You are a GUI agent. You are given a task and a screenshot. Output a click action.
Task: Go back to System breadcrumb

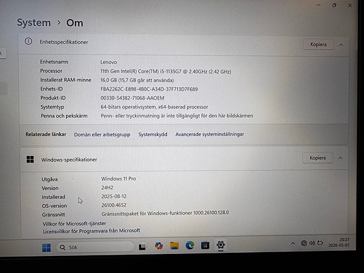[34, 23]
